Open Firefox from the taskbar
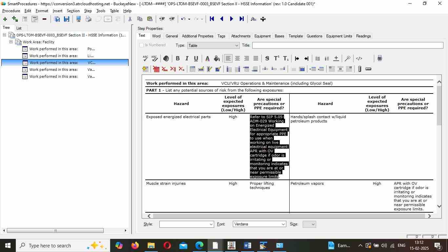 click(x=135, y=245)
